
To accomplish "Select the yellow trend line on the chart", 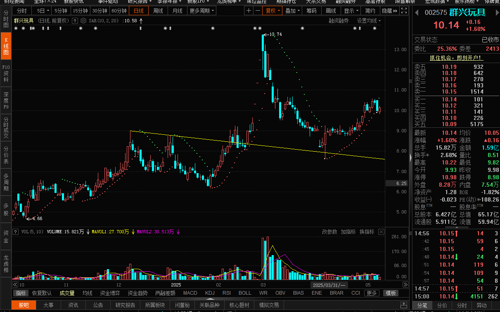I will coord(257,145).
